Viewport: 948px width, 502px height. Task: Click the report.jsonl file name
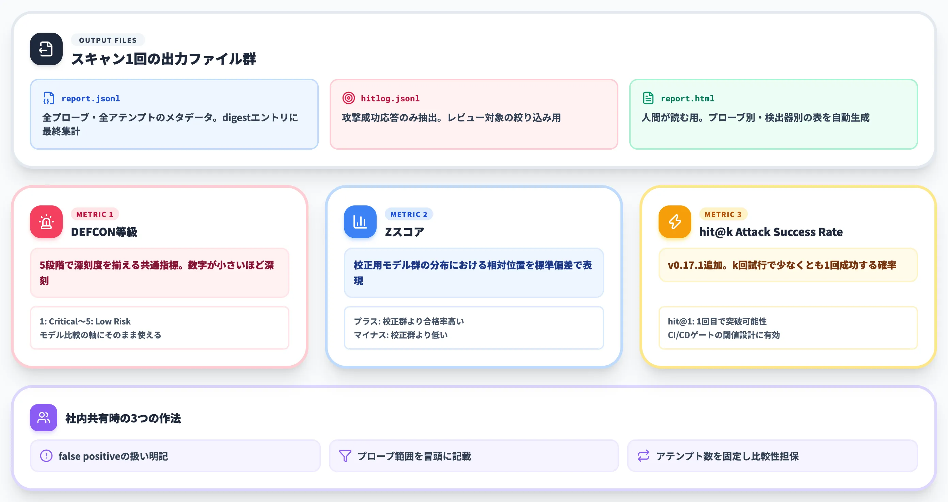pyautogui.click(x=91, y=99)
